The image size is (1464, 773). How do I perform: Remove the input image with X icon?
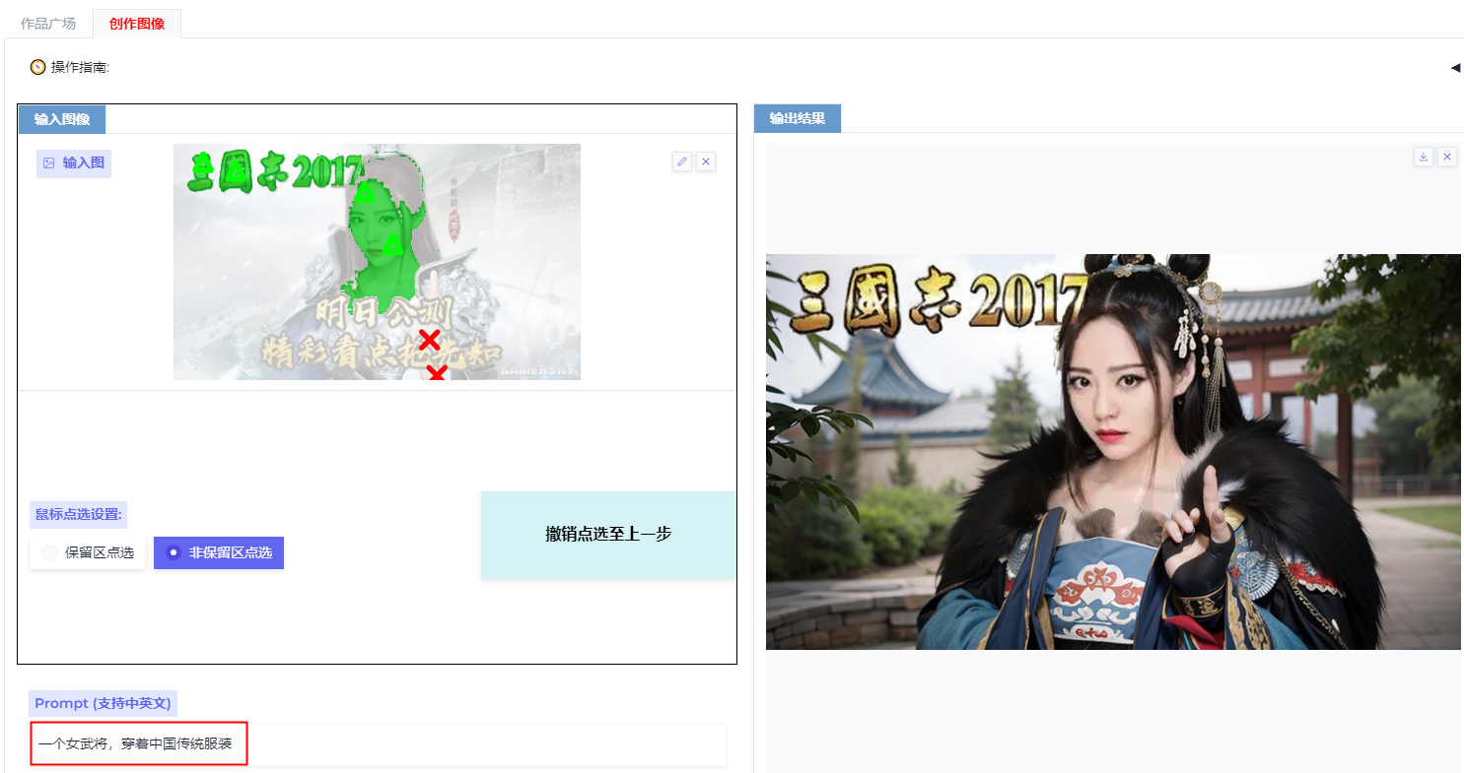(706, 161)
